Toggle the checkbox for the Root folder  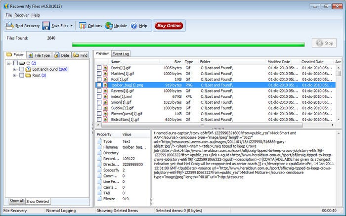[22, 76]
